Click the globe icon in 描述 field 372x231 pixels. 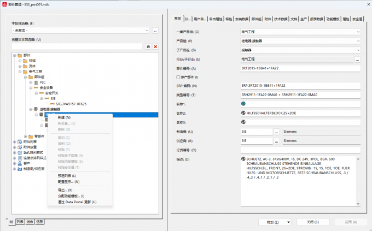(x=243, y=159)
